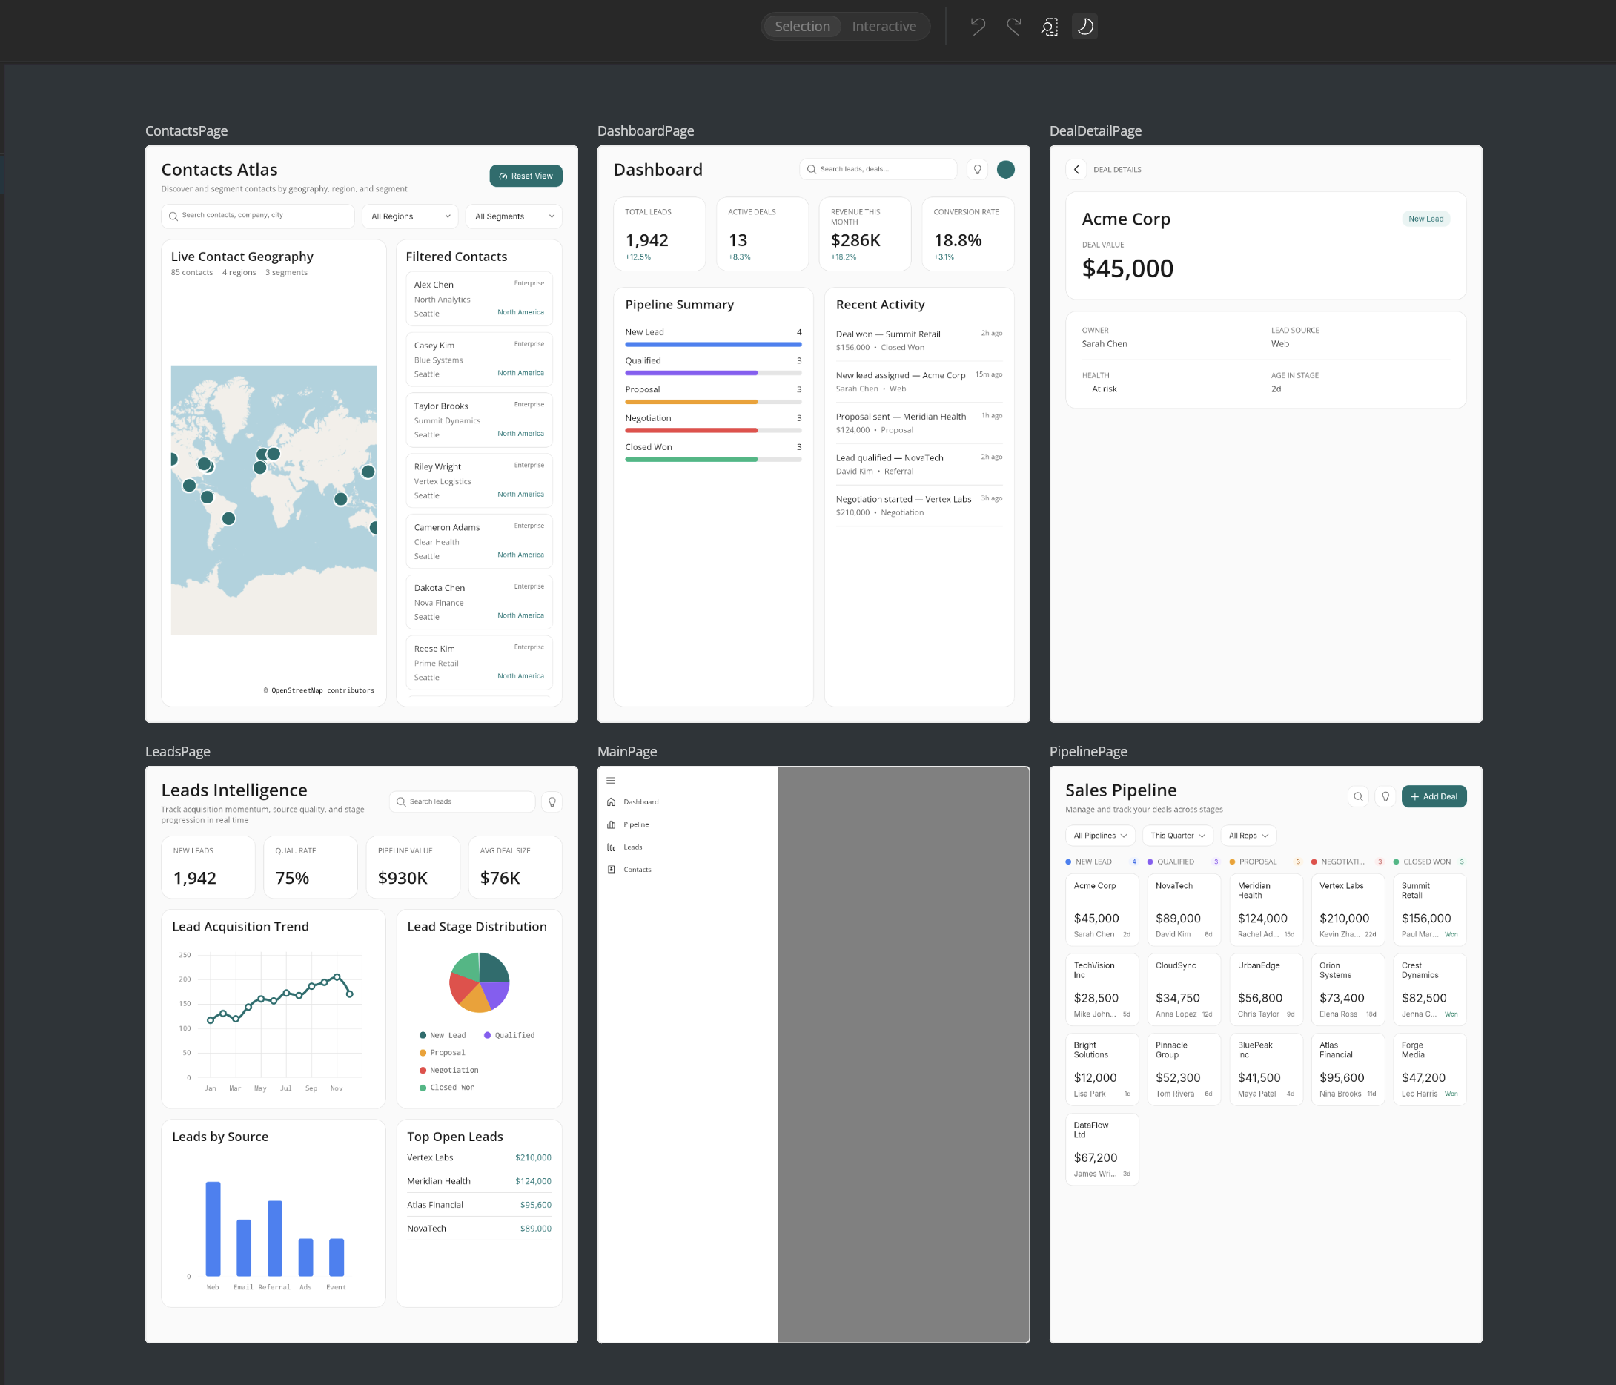The height and width of the screenshot is (1385, 1616).
Task: Click the redo arrow in top toolbar
Action: (1014, 27)
